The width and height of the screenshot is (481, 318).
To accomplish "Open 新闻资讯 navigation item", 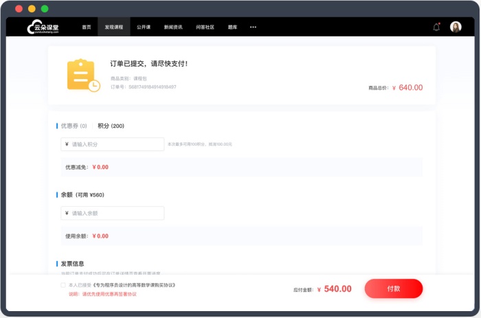I will [173, 27].
